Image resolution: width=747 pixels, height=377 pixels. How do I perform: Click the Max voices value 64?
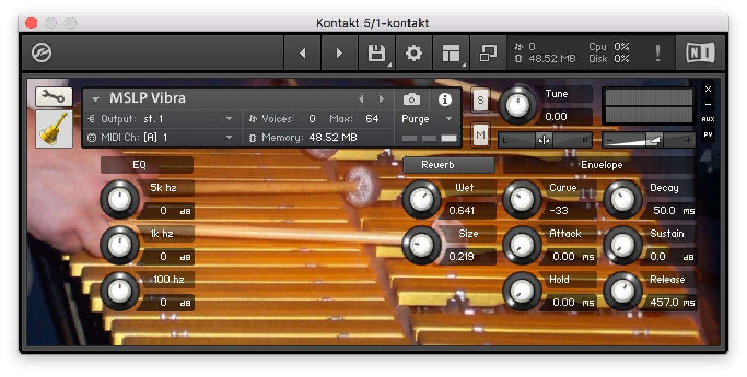(372, 119)
